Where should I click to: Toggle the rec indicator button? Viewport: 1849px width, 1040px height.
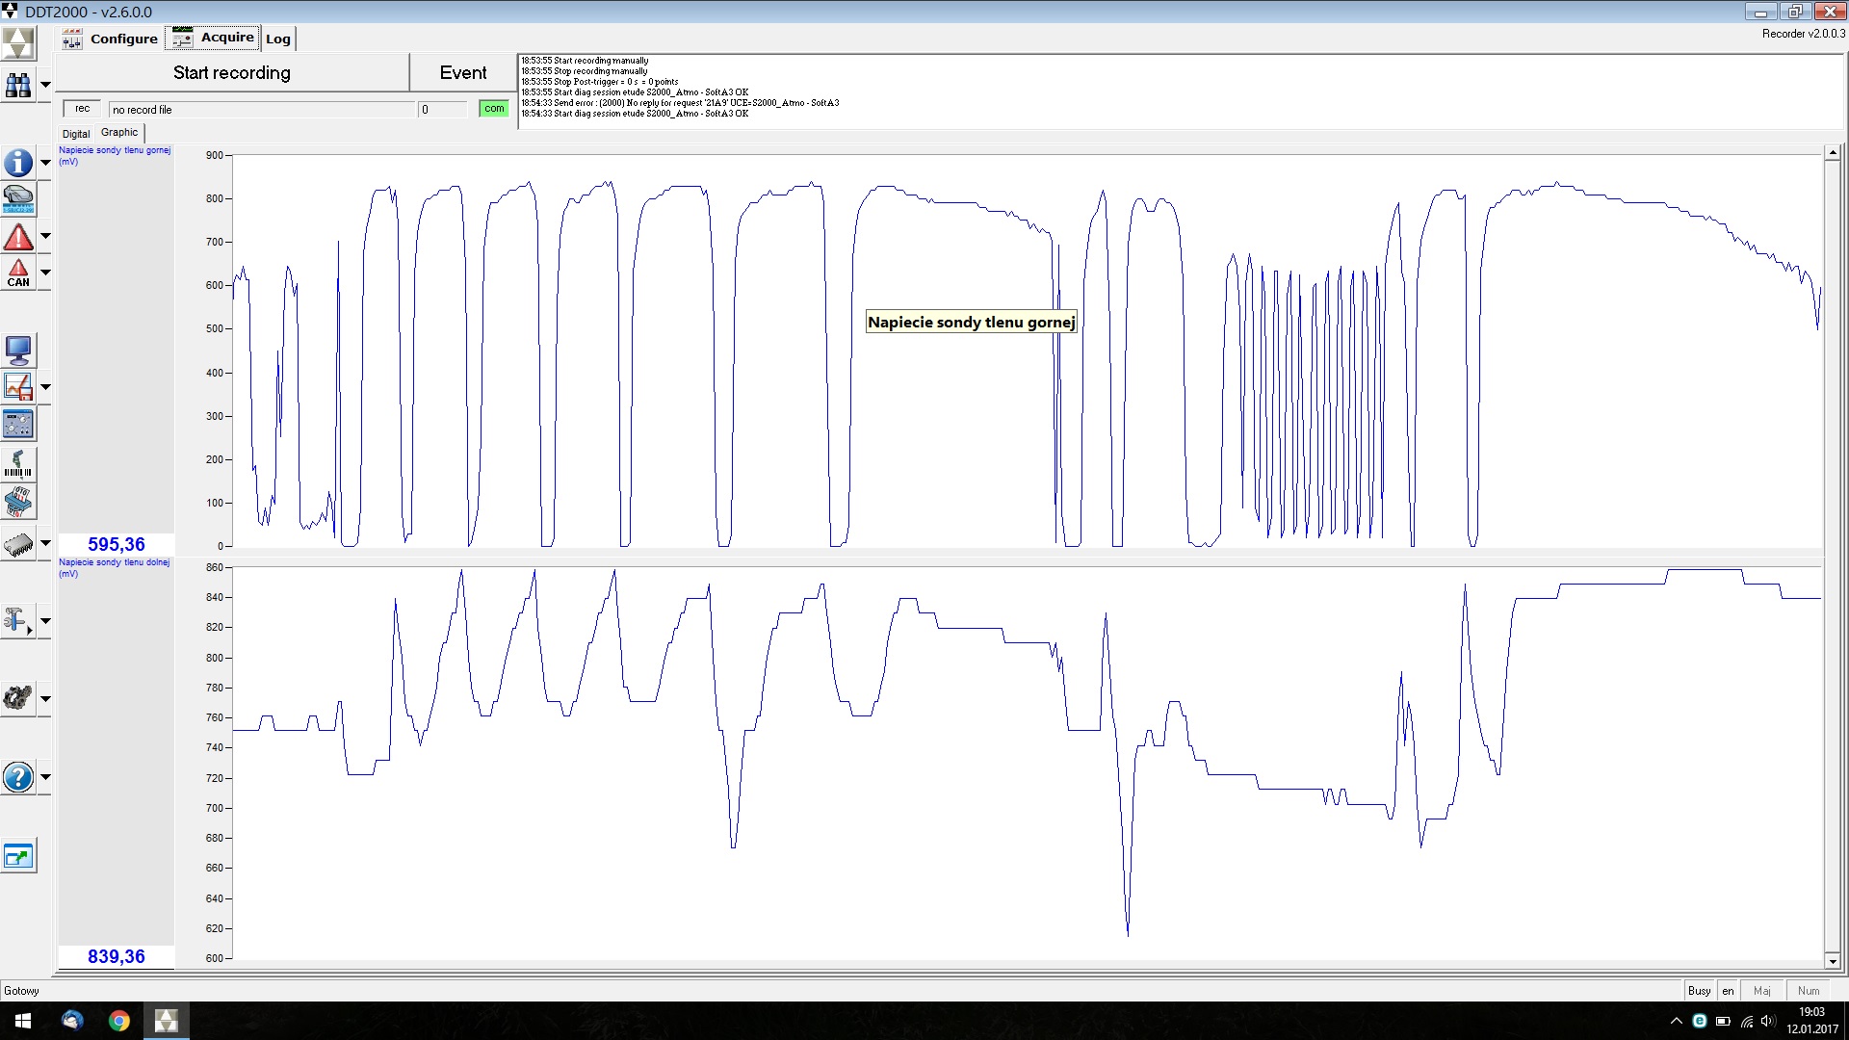[x=82, y=109]
